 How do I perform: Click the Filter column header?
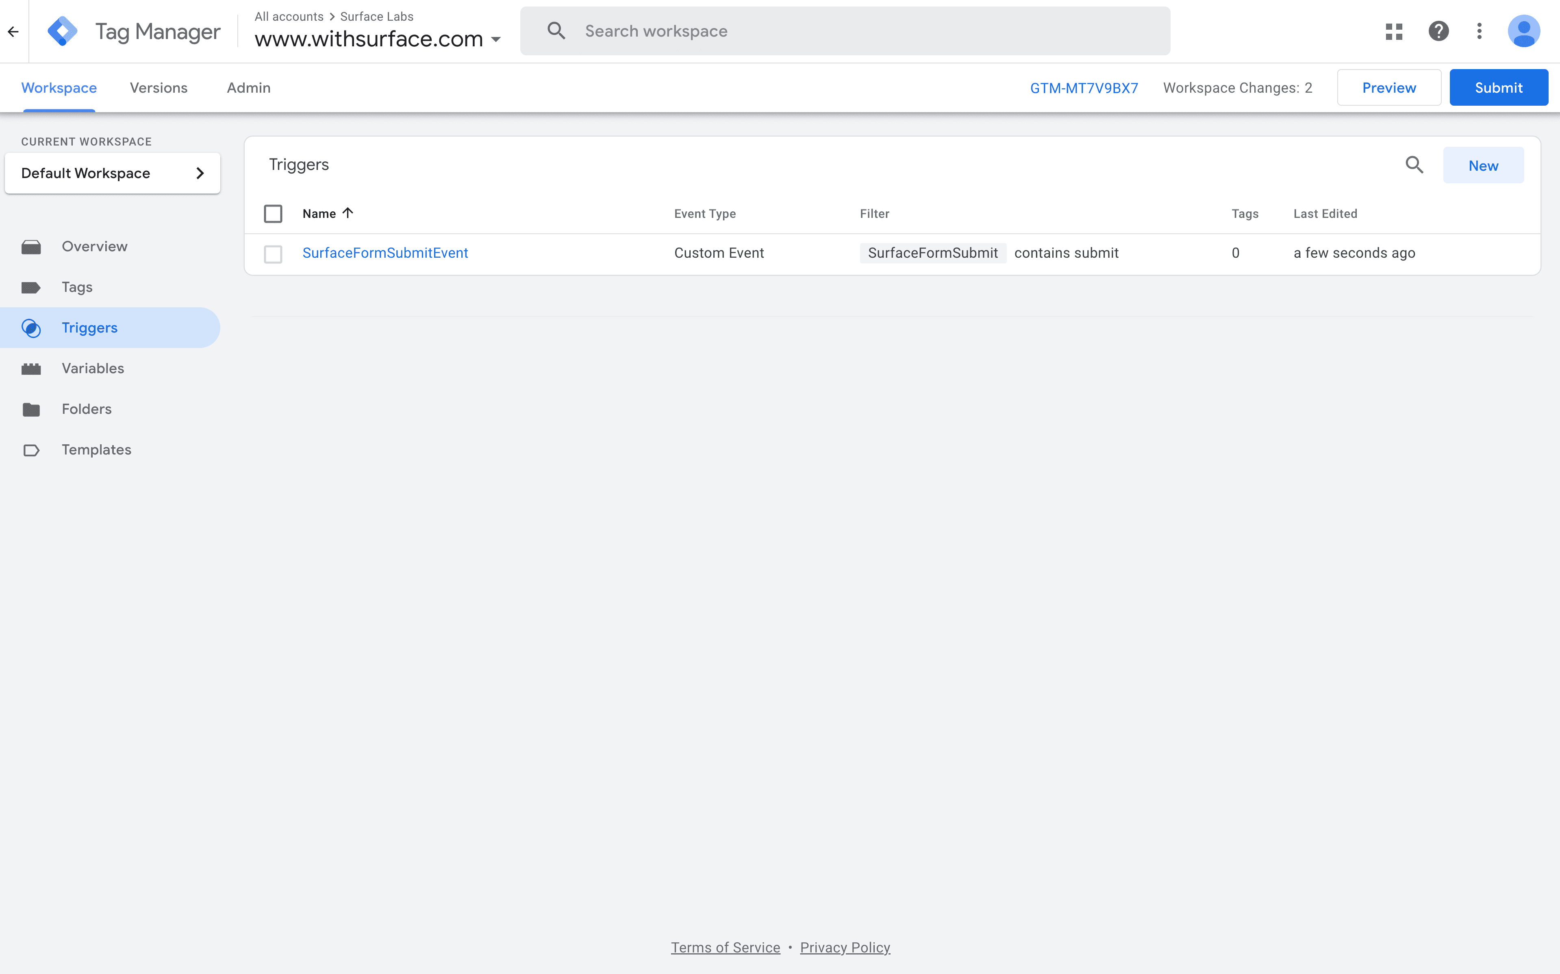tap(874, 214)
